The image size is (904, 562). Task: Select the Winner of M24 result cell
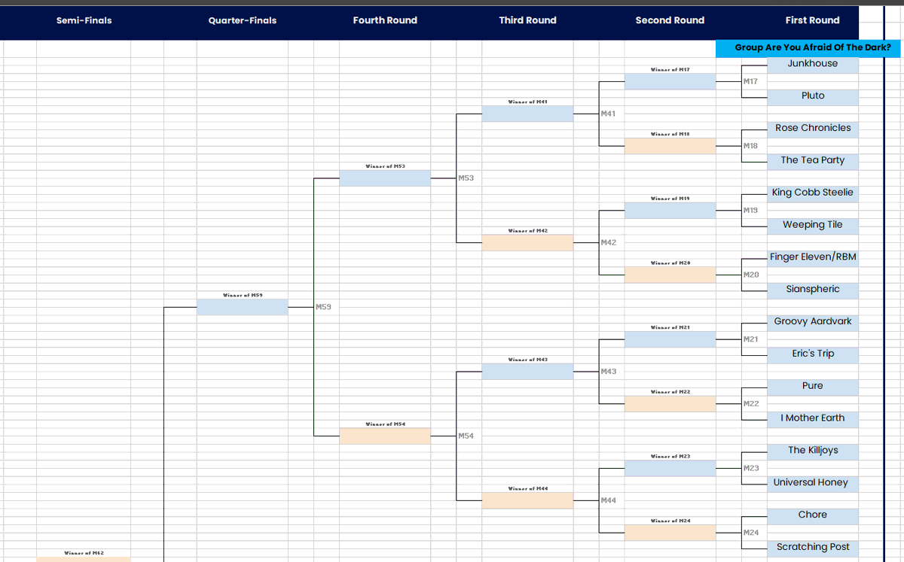(670, 533)
